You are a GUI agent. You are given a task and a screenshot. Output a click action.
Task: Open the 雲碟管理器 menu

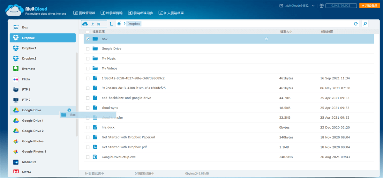(x=84, y=13)
